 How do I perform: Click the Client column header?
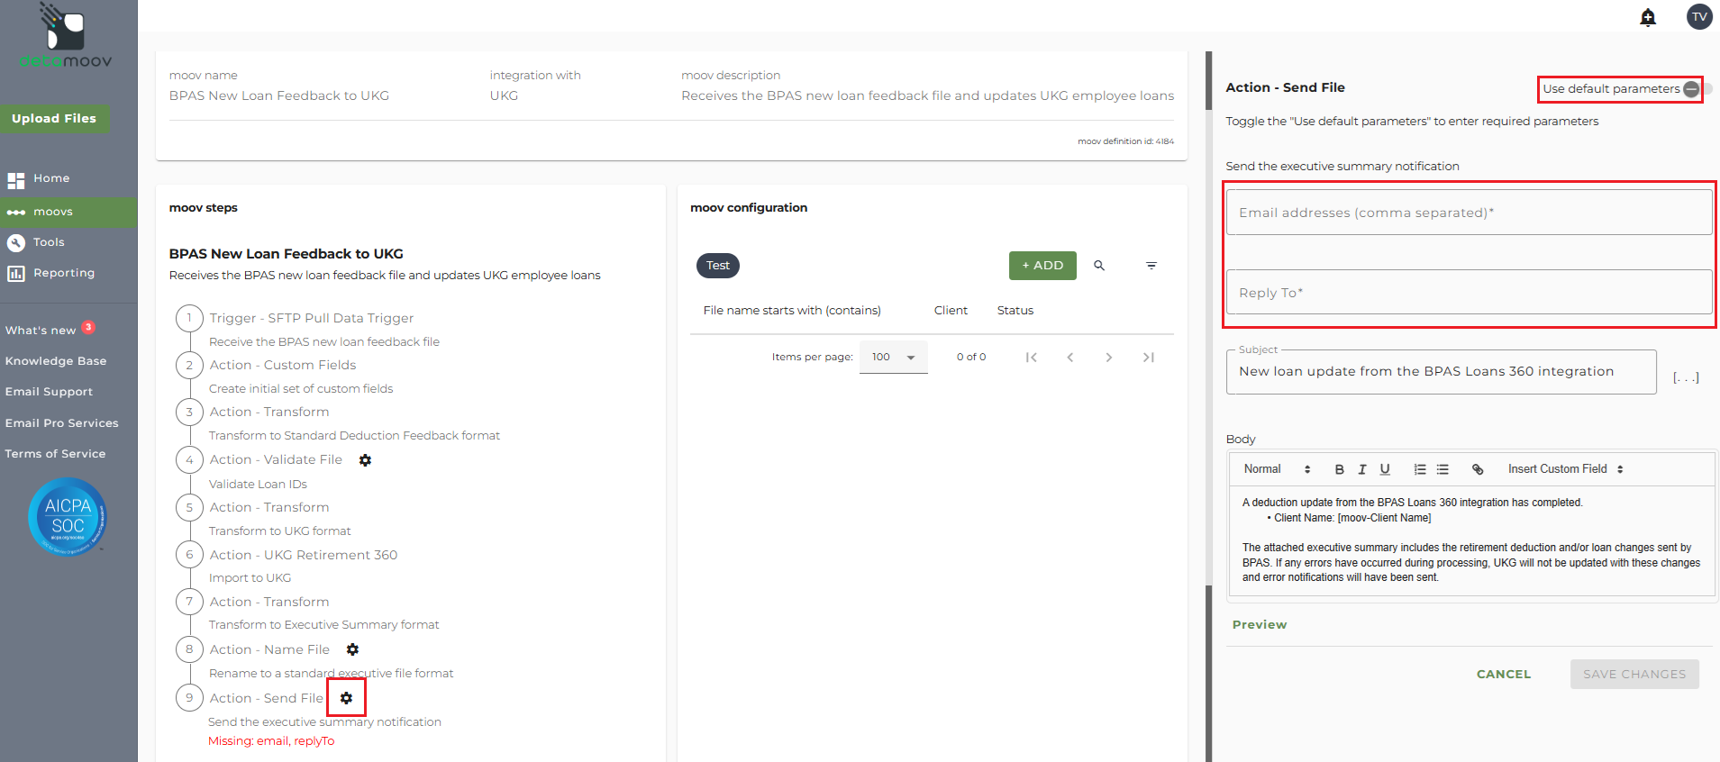[951, 311]
